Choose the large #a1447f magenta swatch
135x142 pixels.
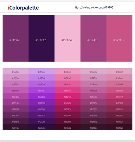tap(93, 38)
